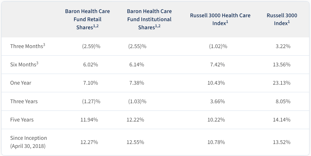Screen dimensions: 311x156
Task: Select the Since Inception row label
Action: [28, 142]
